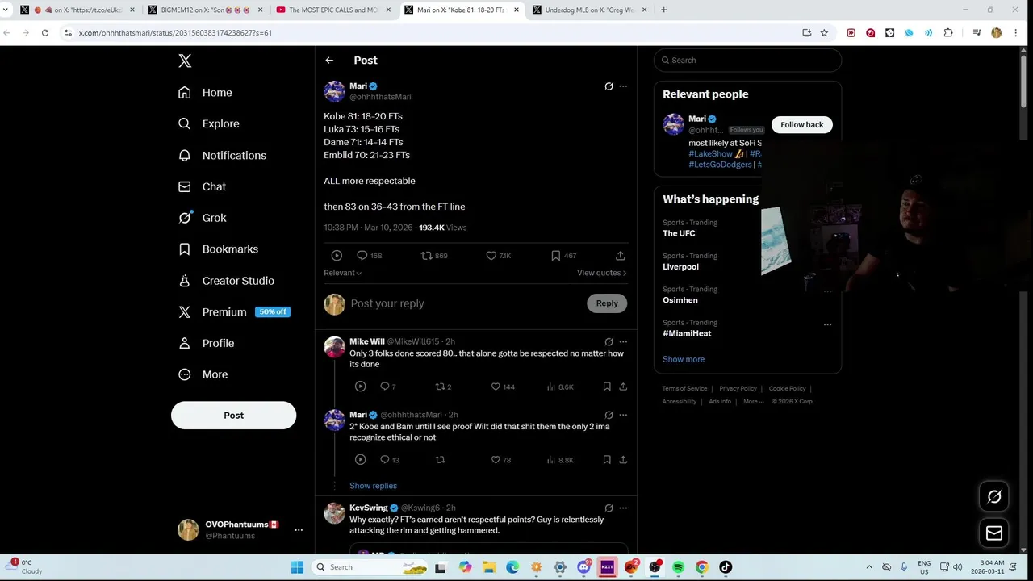Viewport: 1033px width, 581px height.
Task: Open Spotify from the taskbar
Action: click(x=678, y=567)
